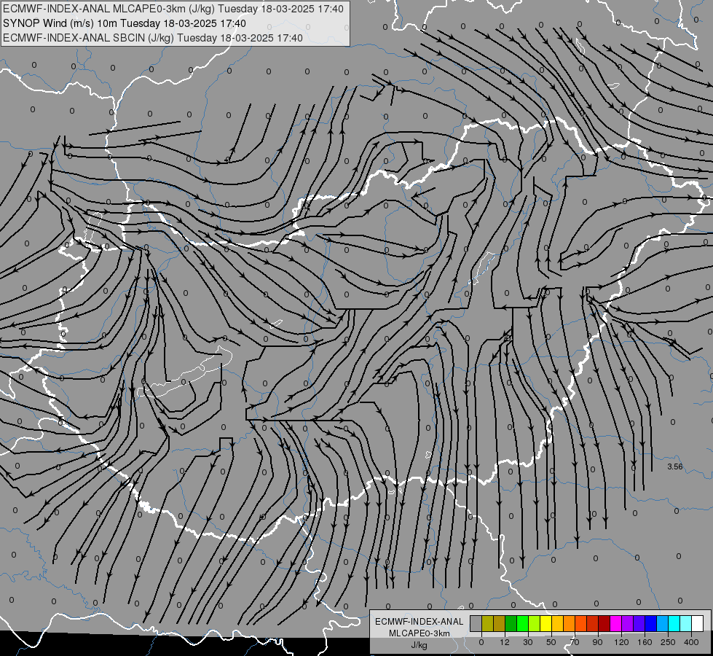
Task: Click the 3.56 wind value on map
Action: click(x=675, y=466)
